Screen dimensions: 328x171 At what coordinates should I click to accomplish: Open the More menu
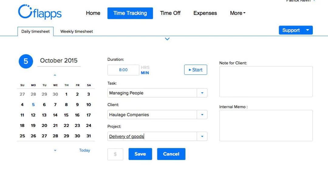click(x=237, y=13)
